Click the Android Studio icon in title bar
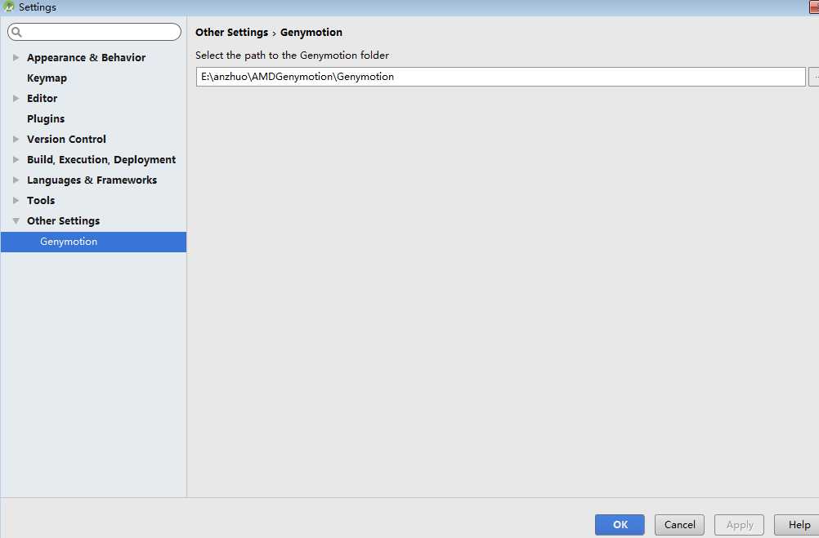Viewport: 819px width, 538px height. pyautogui.click(x=8, y=7)
